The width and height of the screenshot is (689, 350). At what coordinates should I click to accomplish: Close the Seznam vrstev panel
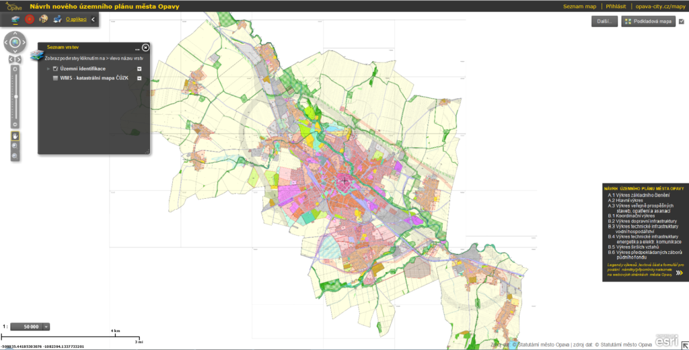click(145, 48)
